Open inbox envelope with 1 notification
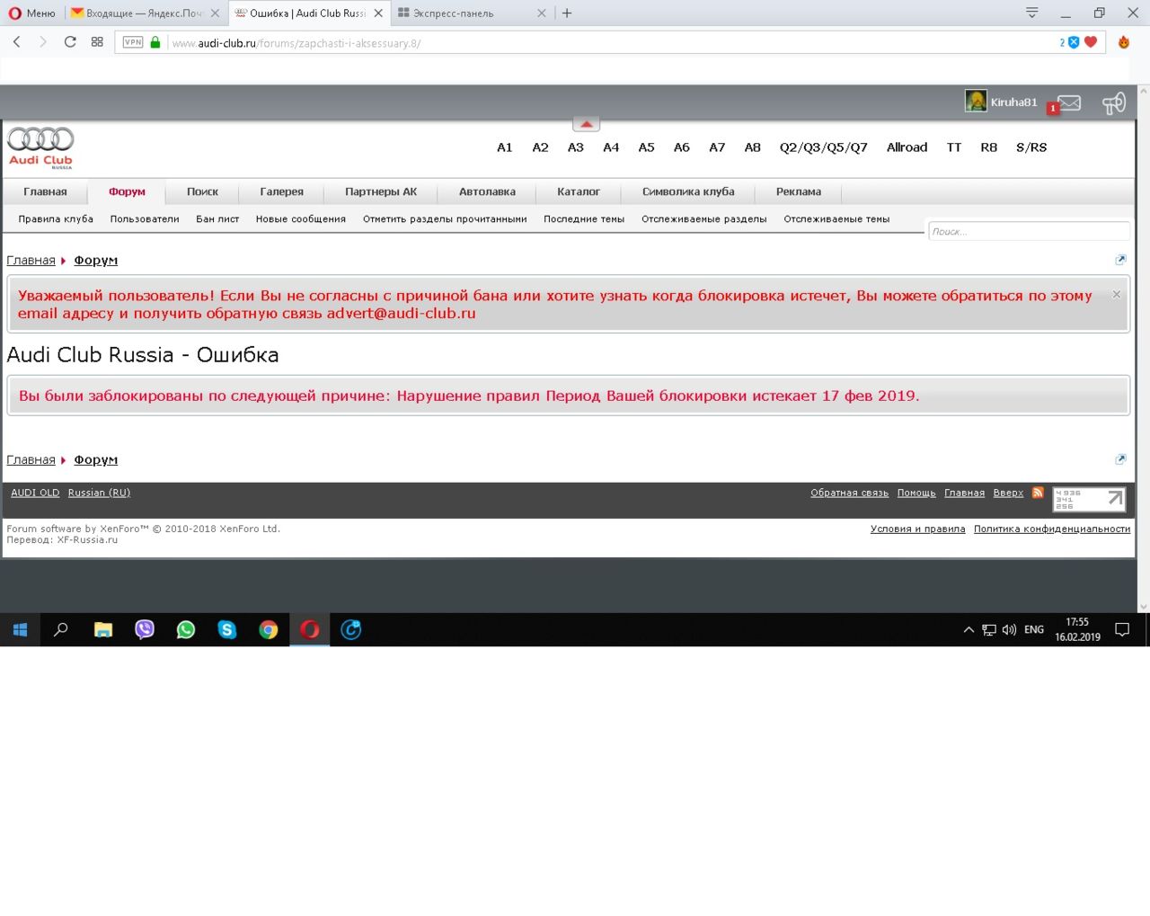Screen dimensions: 1150x916 1068,103
